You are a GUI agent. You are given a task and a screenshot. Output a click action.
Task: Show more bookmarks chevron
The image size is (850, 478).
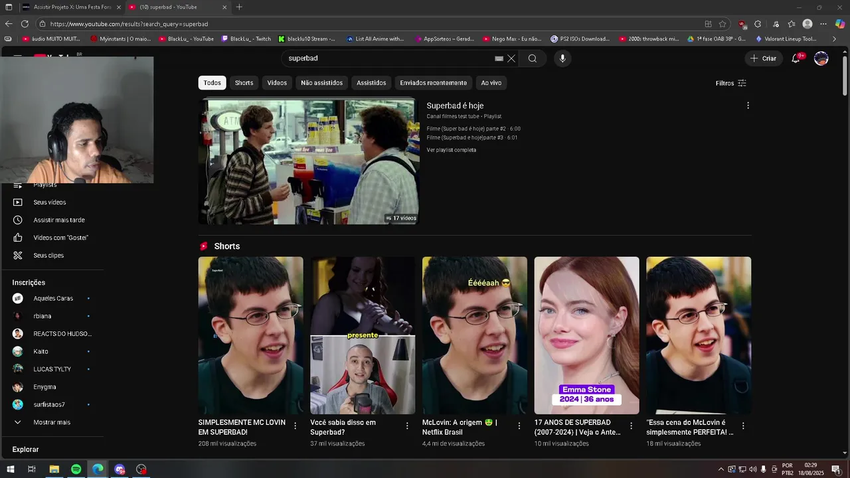(x=834, y=39)
